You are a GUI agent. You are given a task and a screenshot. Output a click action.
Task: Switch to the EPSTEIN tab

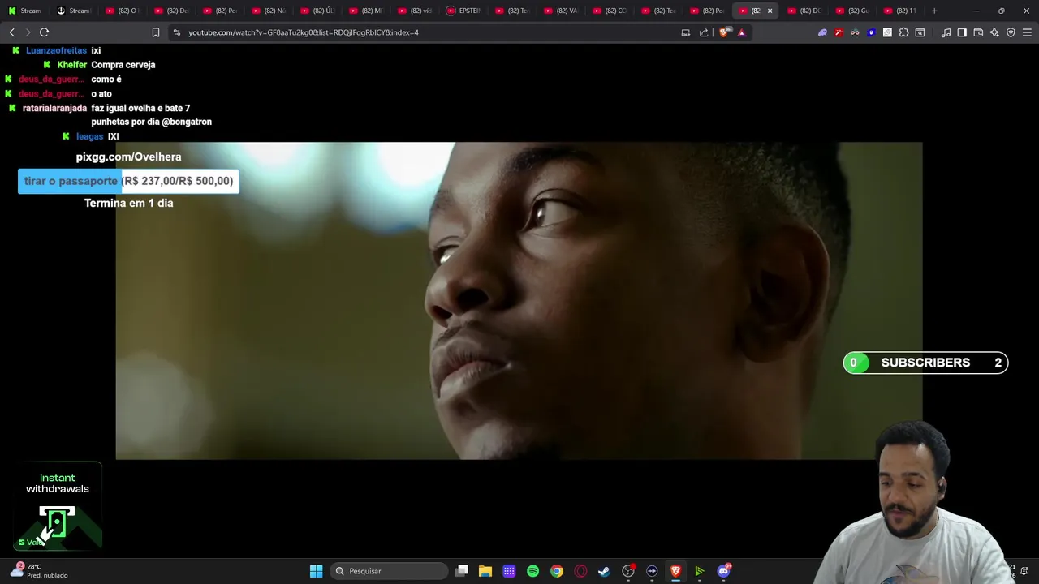(463, 11)
